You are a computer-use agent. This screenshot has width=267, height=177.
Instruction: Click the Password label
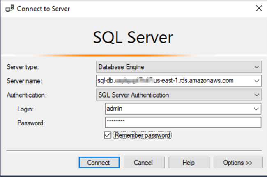pyautogui.click(x=31, y=123)
